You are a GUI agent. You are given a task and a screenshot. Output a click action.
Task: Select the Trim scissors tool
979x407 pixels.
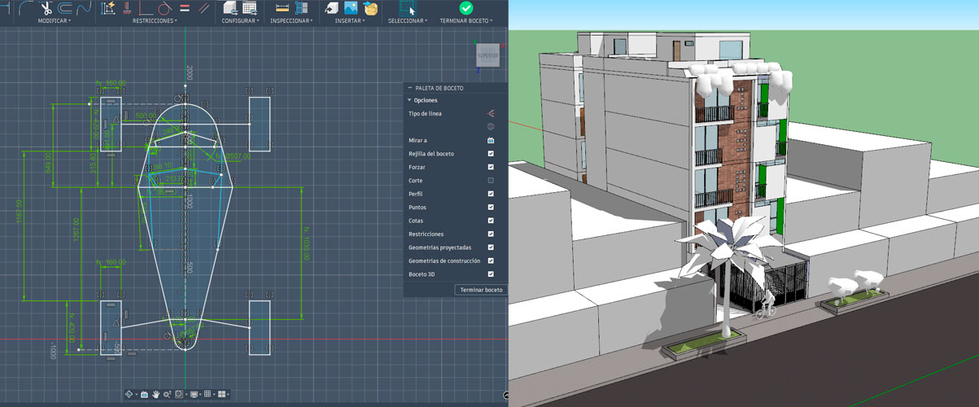click(46, 8)
